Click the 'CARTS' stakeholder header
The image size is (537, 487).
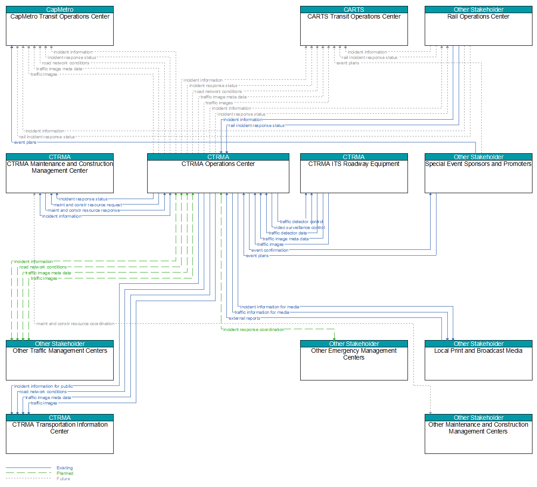354,10
